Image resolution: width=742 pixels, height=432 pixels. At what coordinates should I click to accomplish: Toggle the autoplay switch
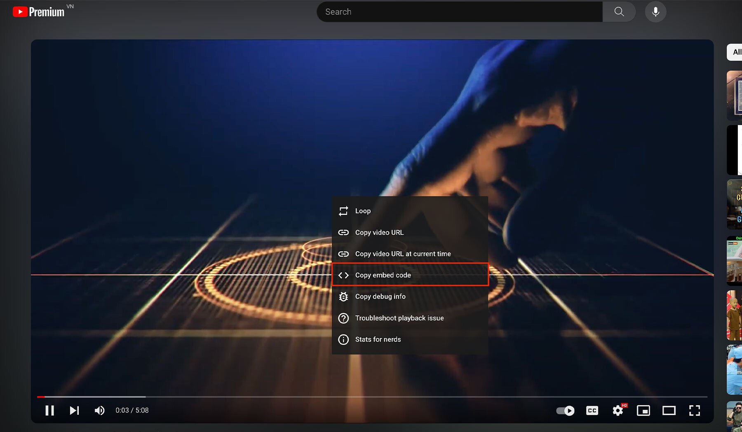[565, 410]
